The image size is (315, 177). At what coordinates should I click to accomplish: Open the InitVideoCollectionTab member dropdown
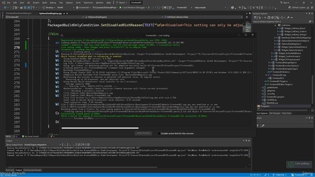click(x=203, y=17)
